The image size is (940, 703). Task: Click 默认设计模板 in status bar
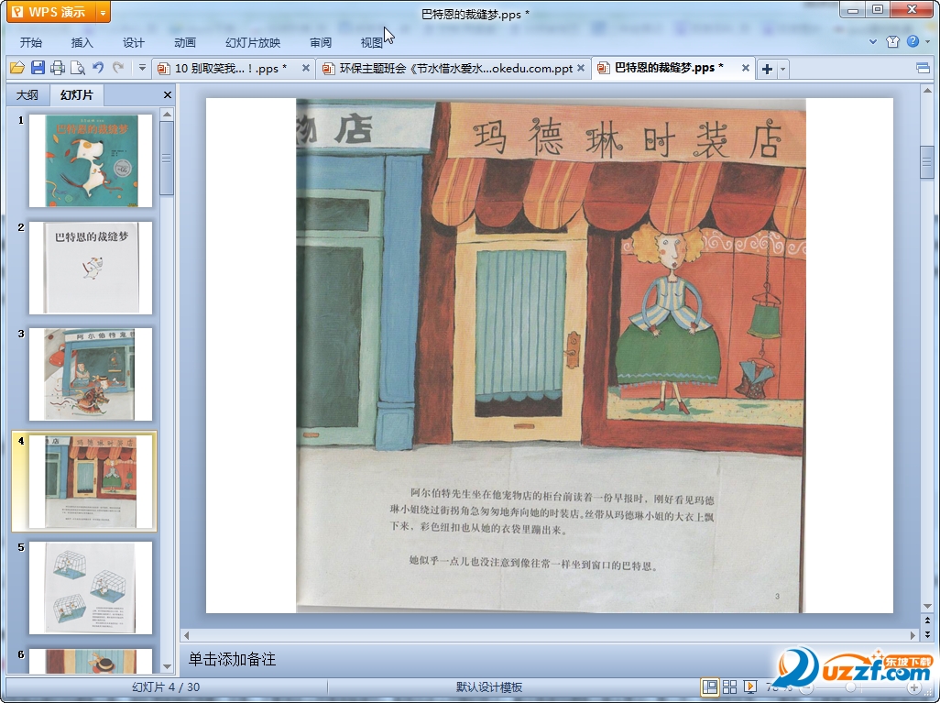[x=489, y=687]
